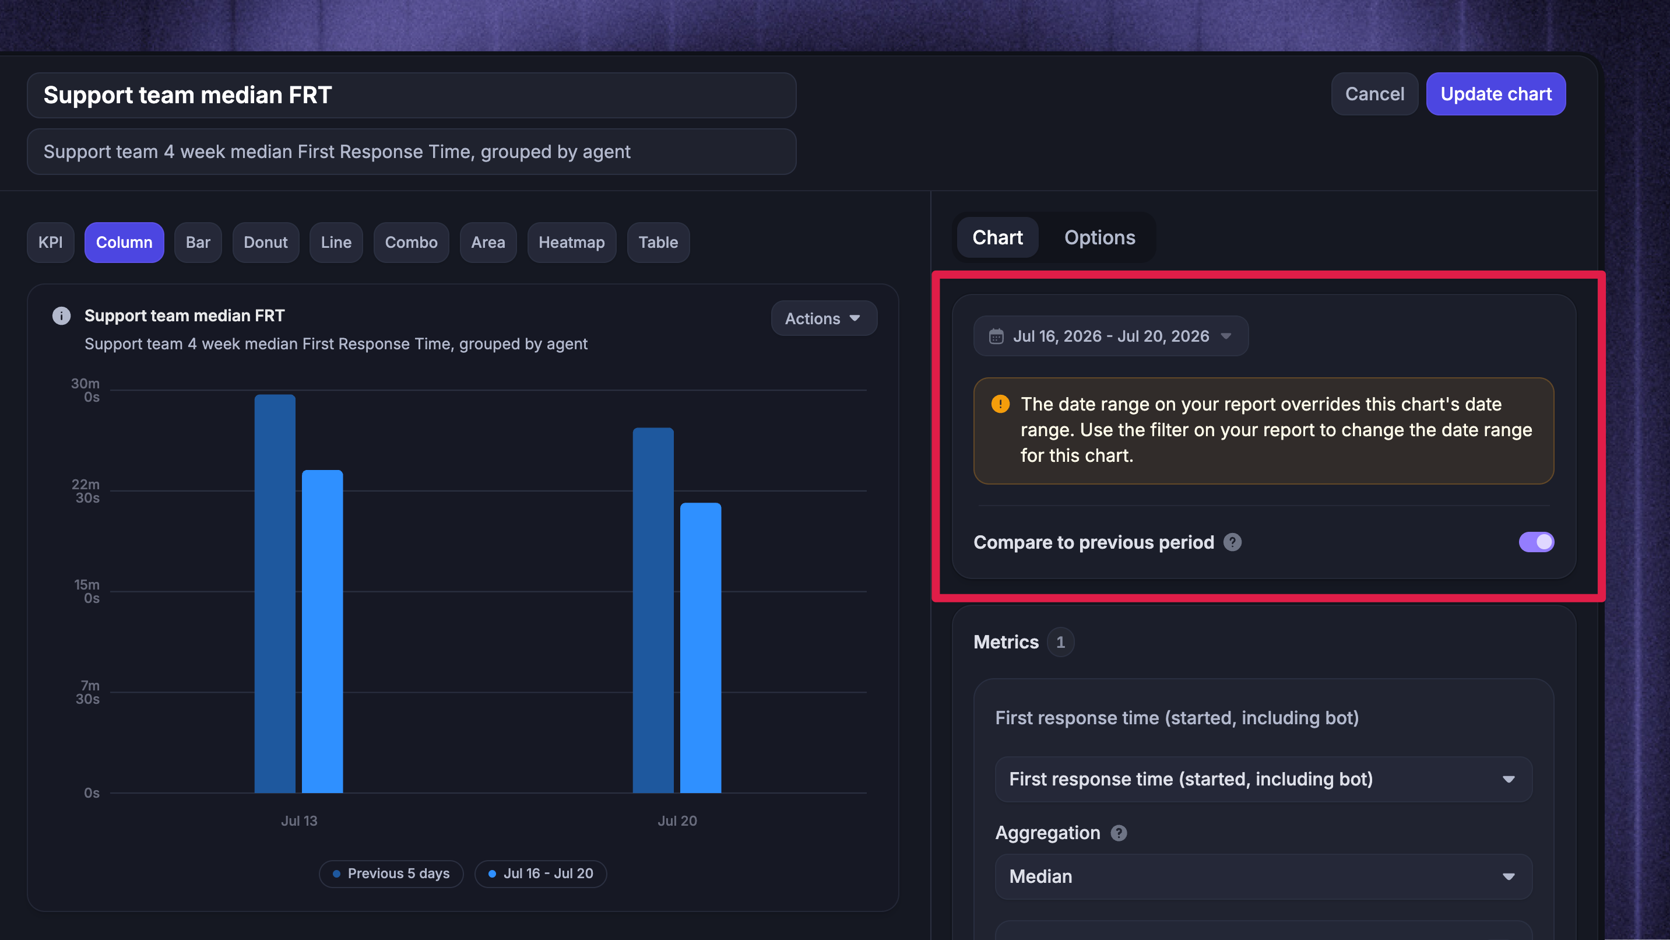This screenshot has height=940, width=1670.
Task: Click the dark blue previous-period bar for Jul 20
Action: point(653,611)
